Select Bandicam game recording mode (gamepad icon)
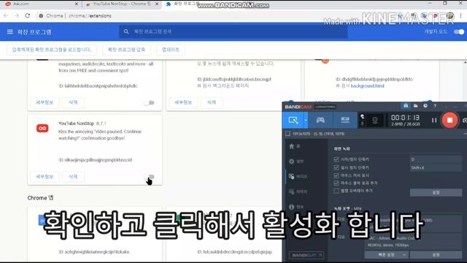The image size is (467, 263). click(320, 120)
